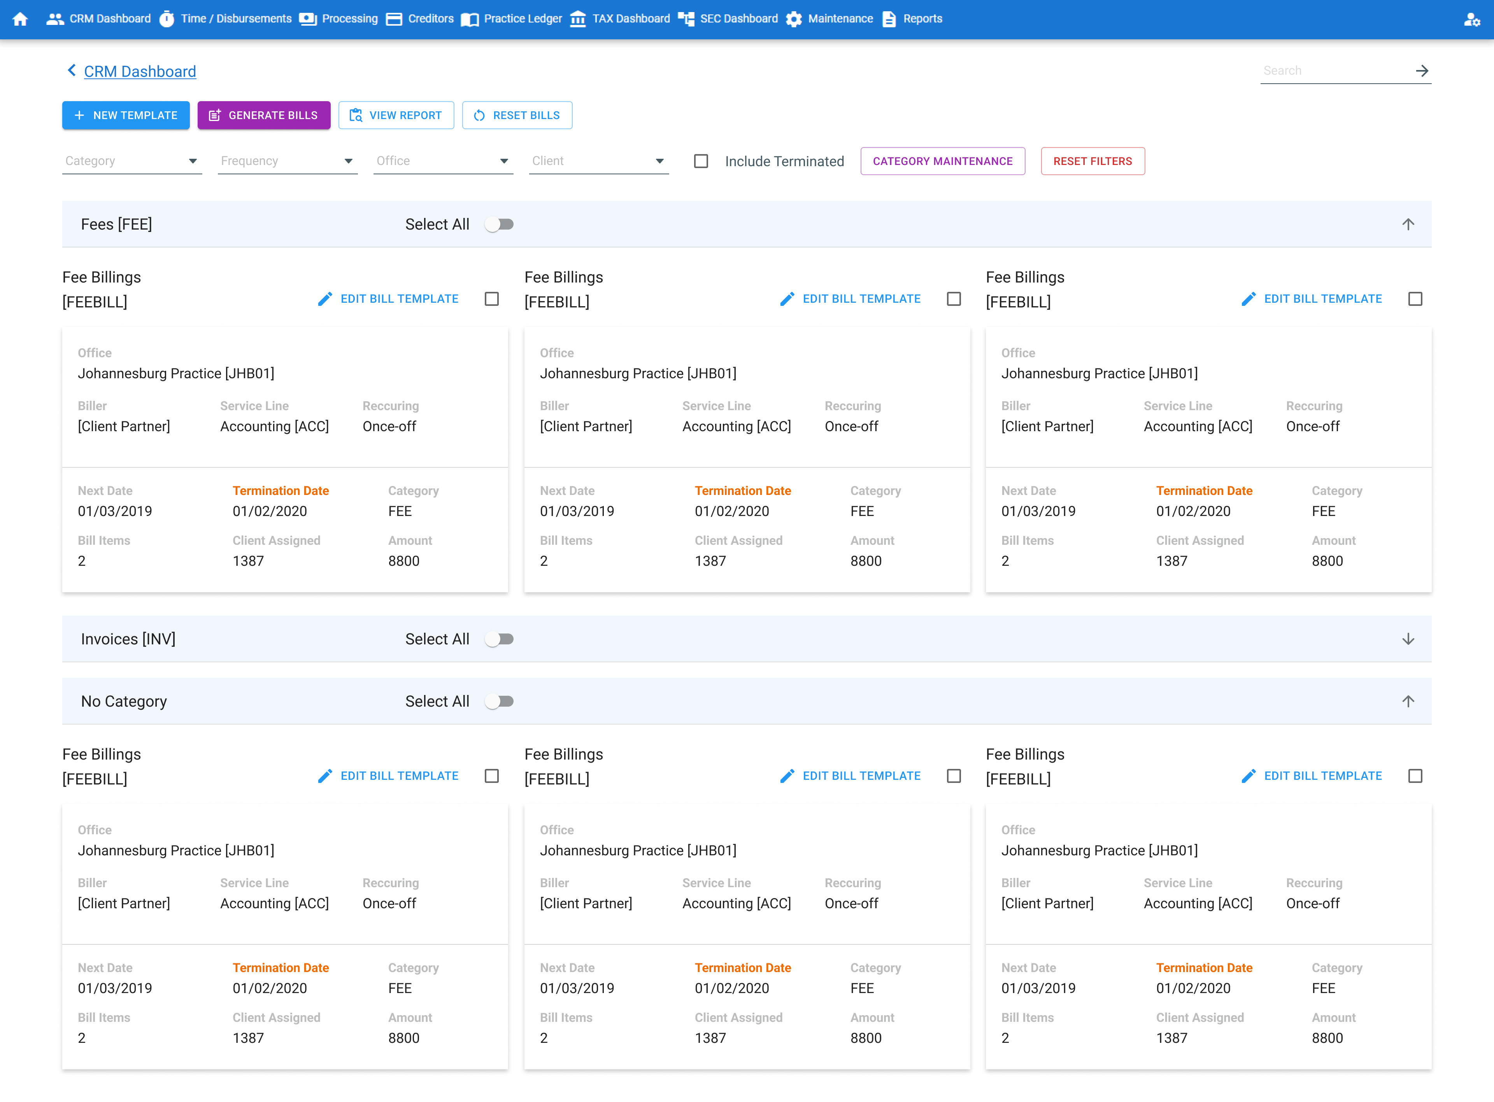
Task: Click the Processing icon in the navbar
Action: pyautogui.click(x=307, y=19)
